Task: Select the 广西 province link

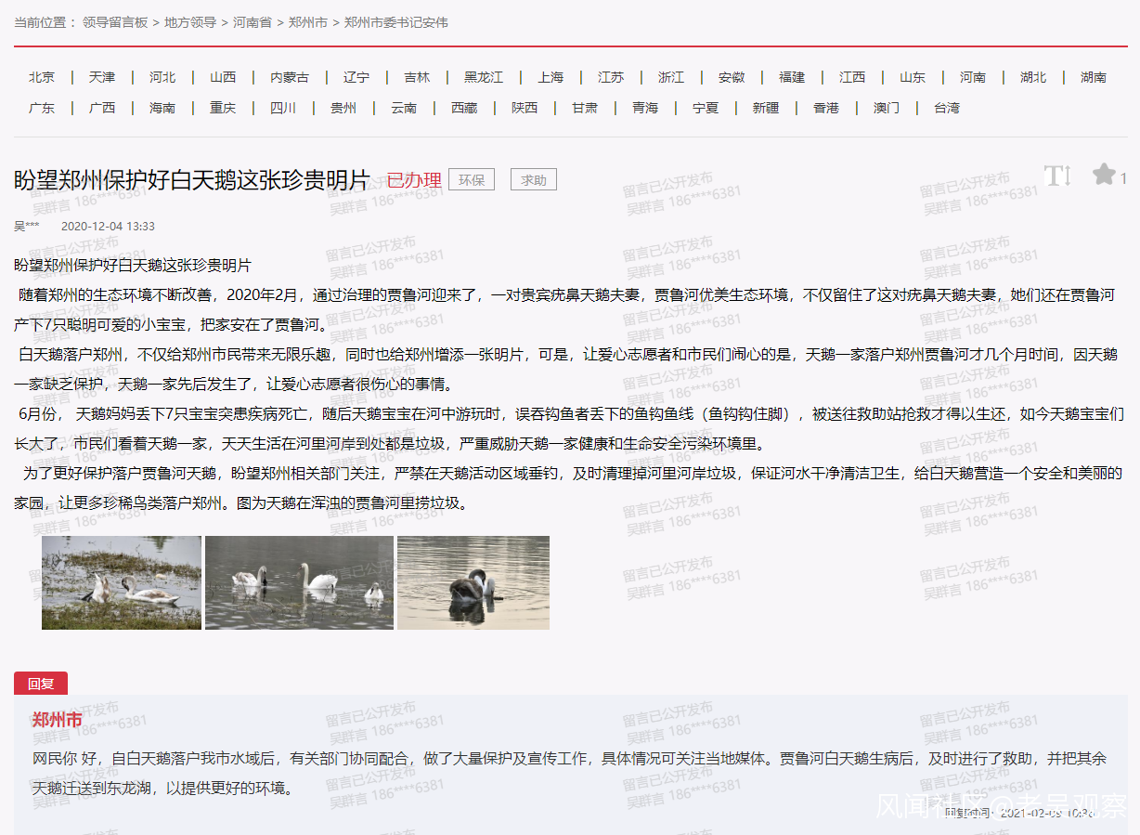Action: tap(102, 108)
